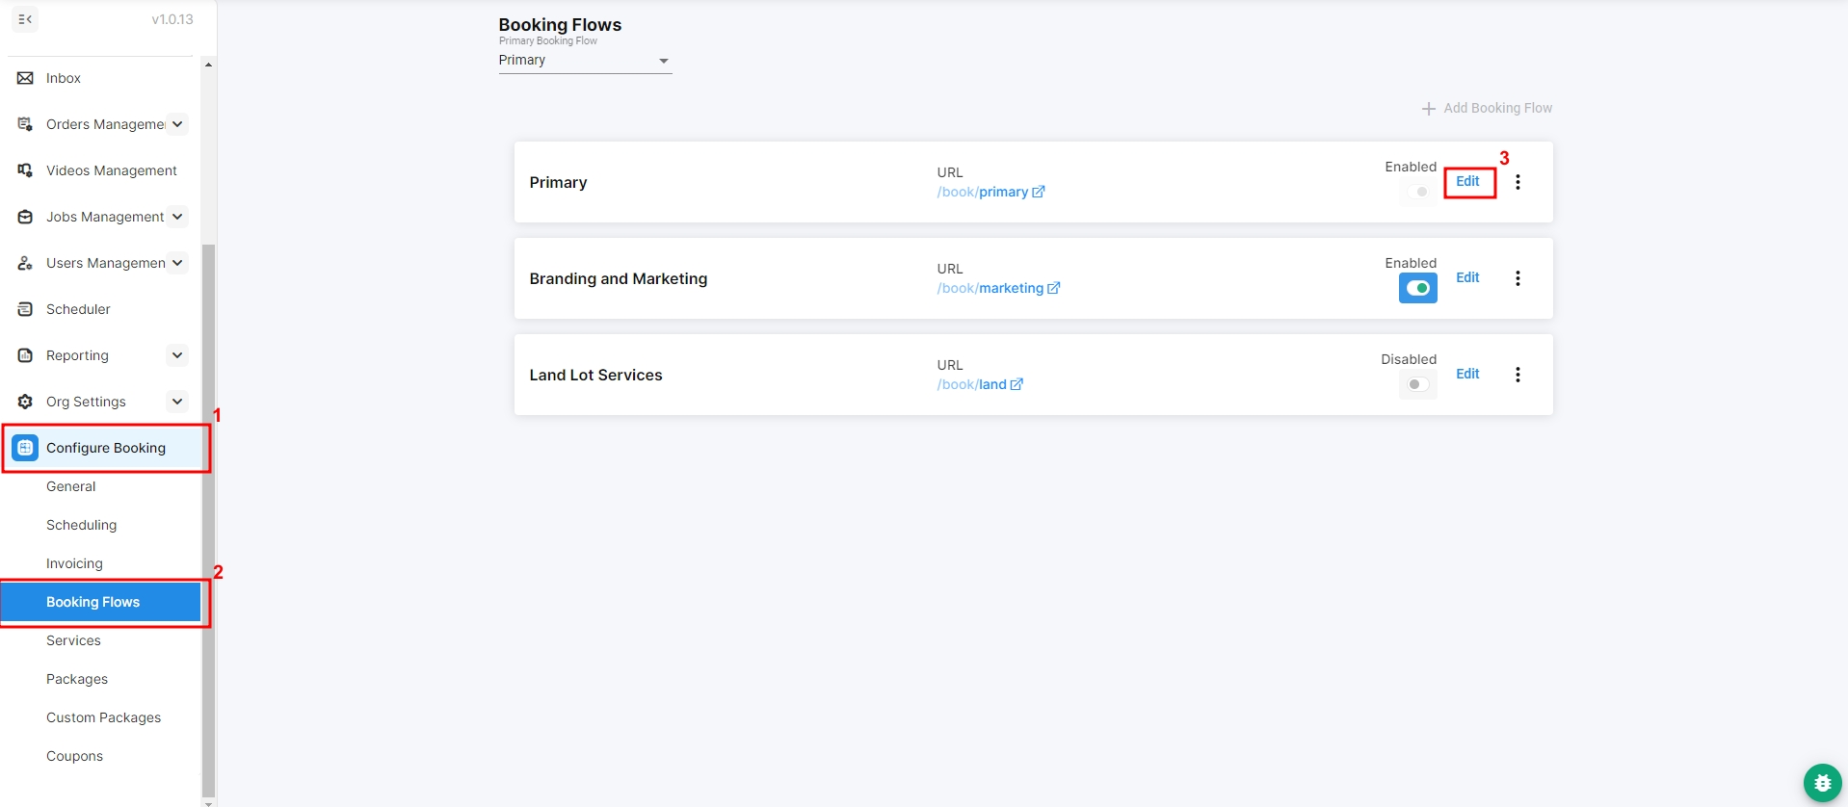Open more options for Branding and Marketing flow

tap(1518, 278)
